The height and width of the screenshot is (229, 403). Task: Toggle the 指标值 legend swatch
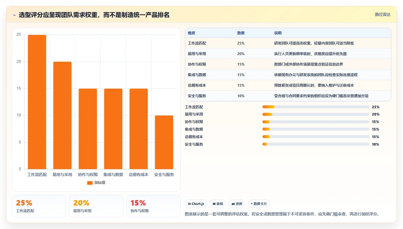(x=90, y=183)
